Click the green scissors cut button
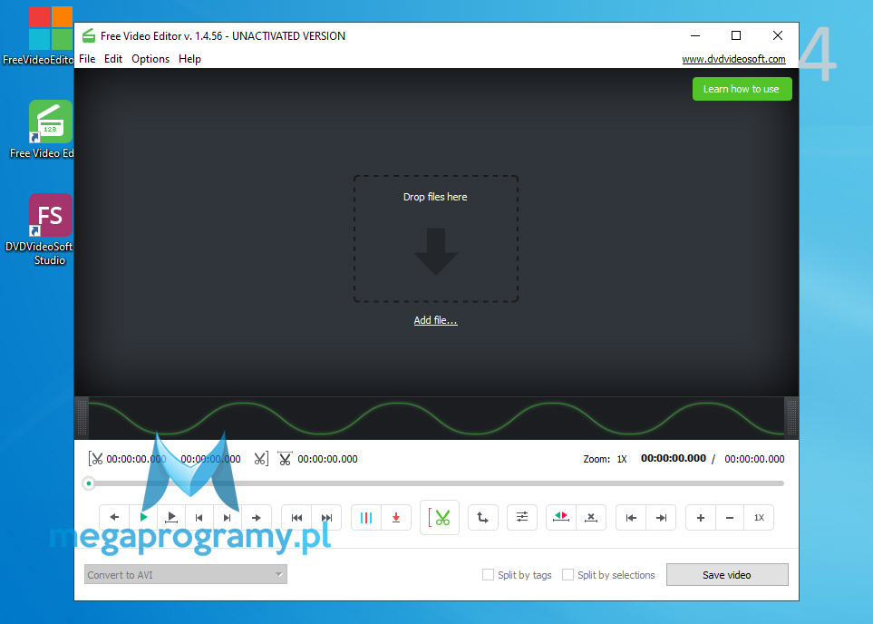 [440, 518]
